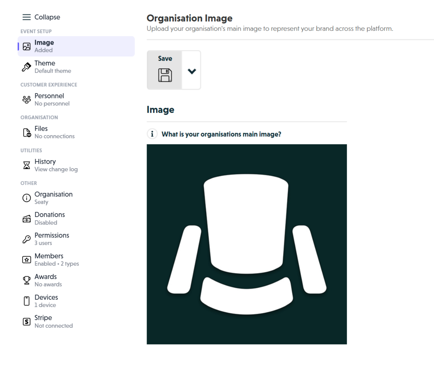Open the Image menu item

[76, 46]
